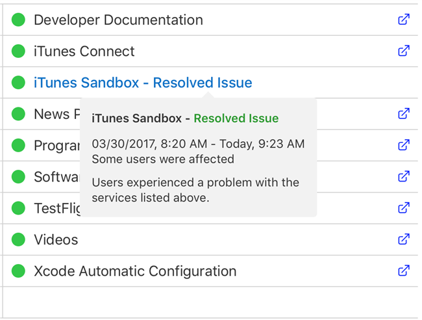The image size is (422, 320).
Task: Click green status dot beside TestFlight row
Action: click(x=18, y=208)
